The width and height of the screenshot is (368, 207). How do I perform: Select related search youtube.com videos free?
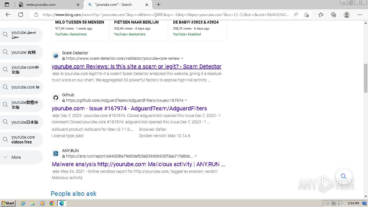[22, 139]
